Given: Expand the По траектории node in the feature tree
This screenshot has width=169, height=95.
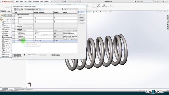Looking at the screenshot, I should (1, 51).
